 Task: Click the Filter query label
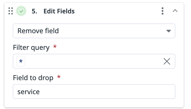click(x=31, y=48)
